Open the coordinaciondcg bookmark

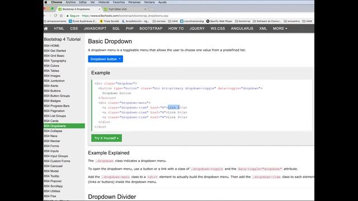pos(192,21)
